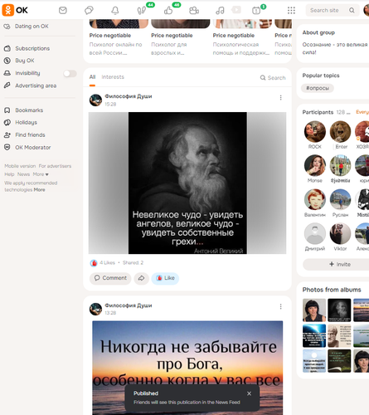
Task: Click the share arrow button
Action: pyautogui.click(x=141, y=278)
